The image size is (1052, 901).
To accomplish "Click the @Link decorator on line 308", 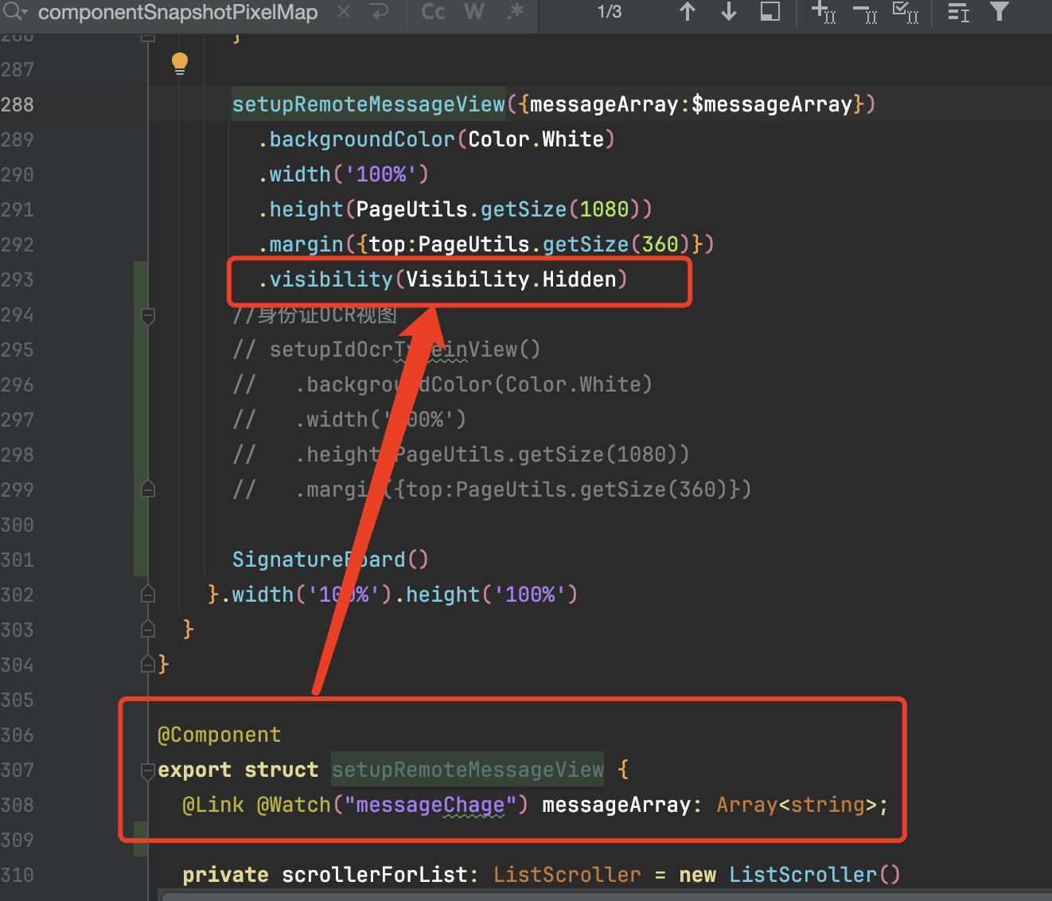I will point(213,805).
